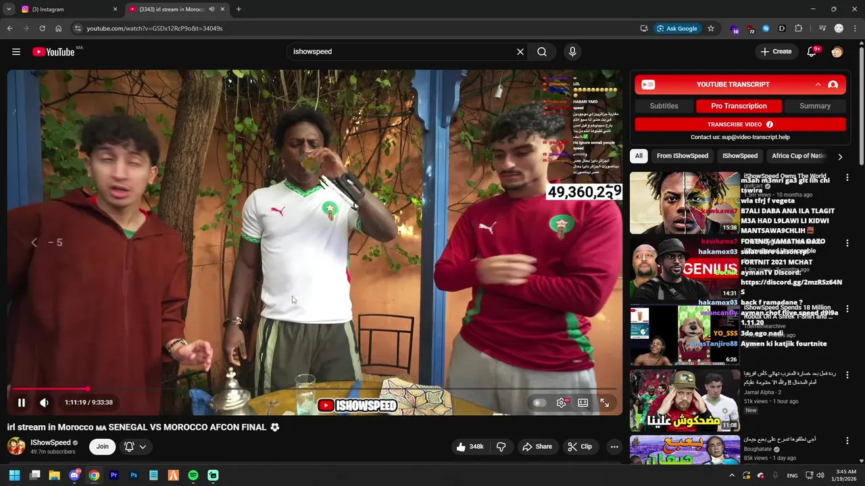Screen dimensions: 865x486
Task: Open the three-dot more actions under video
Action: click(x=614, y=446)
